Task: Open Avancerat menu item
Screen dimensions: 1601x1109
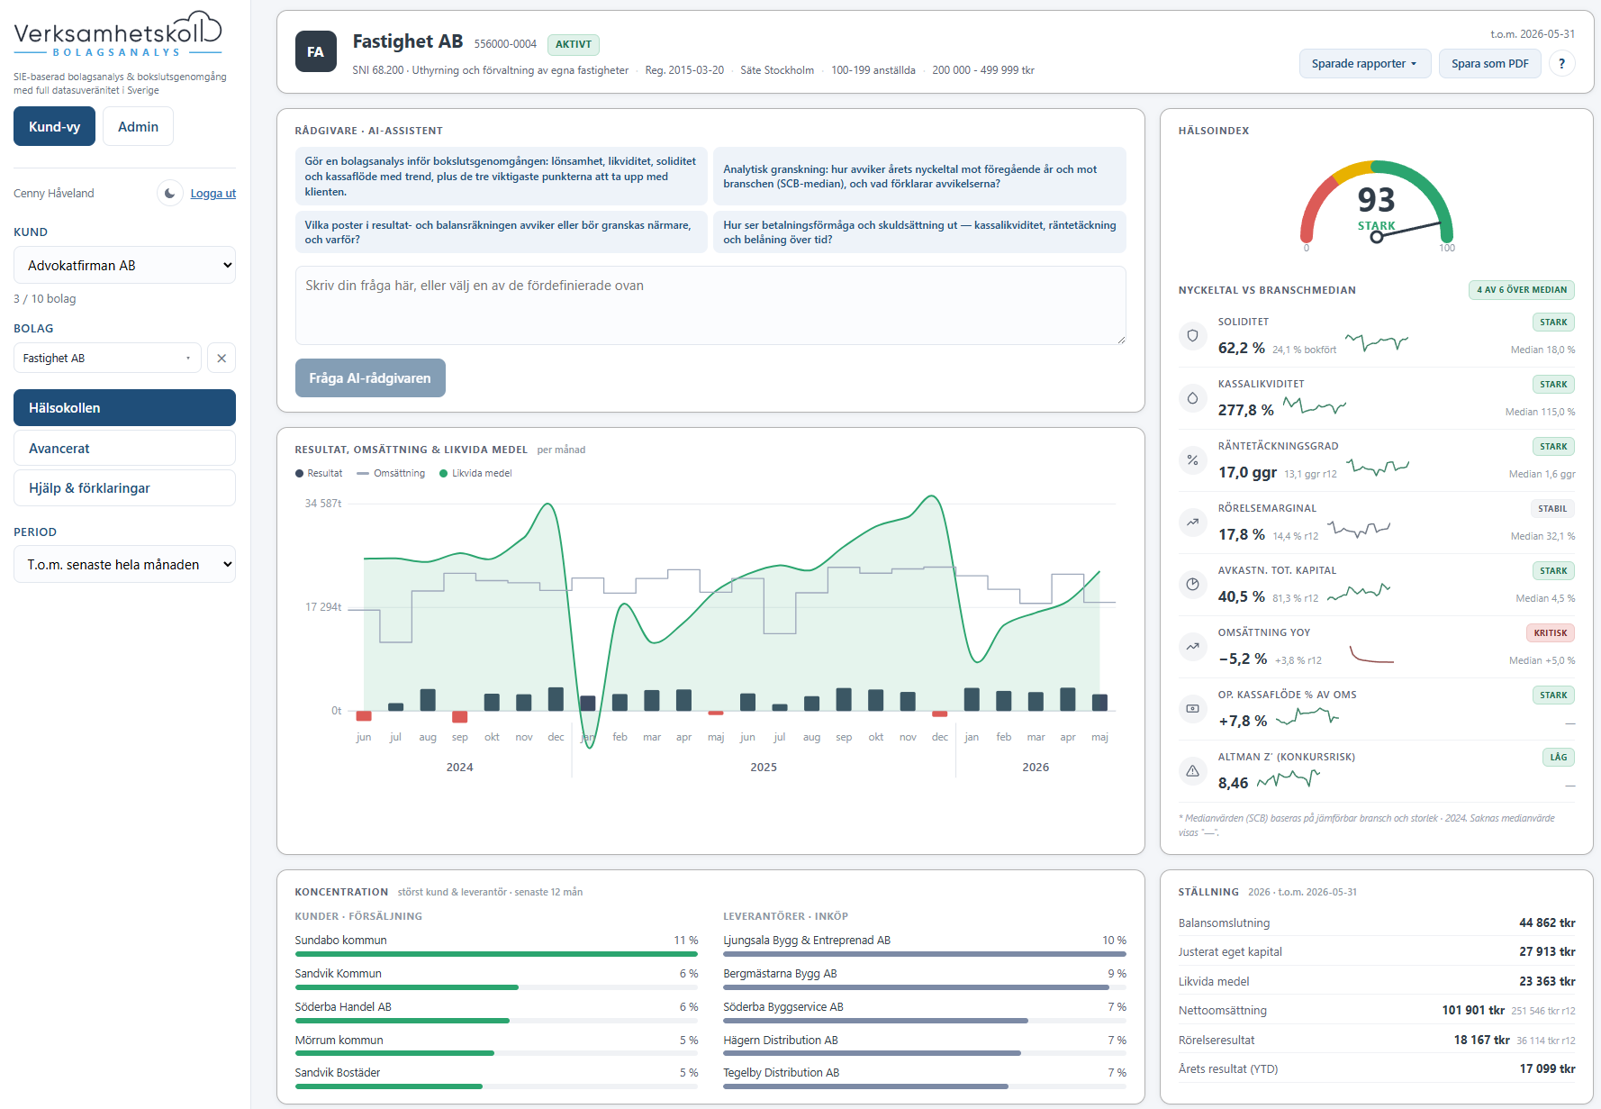Action: click(124, 448)
